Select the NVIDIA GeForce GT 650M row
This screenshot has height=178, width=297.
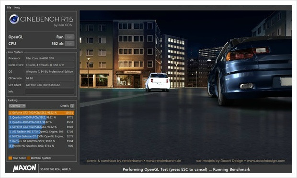[41, 136]
